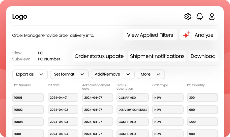The image size is (230, 137).
Task: Expand the Add/Remove dropdown
Action: pos(113,74)
